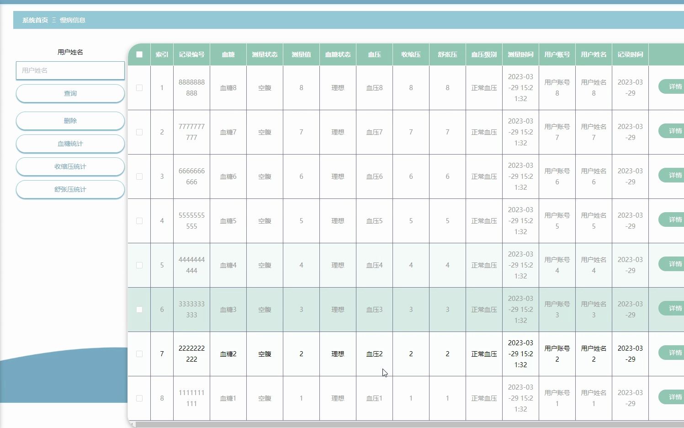Click the 慢病信息 breadcrumb item
684x428 pixels.
(73, 20)
